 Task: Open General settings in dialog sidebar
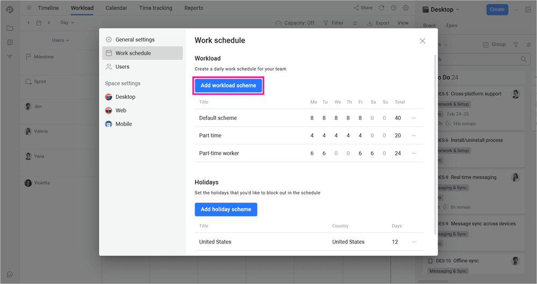point(142,40)
